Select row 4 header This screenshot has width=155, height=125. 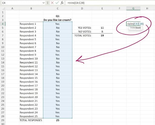[x=3, y=24]
